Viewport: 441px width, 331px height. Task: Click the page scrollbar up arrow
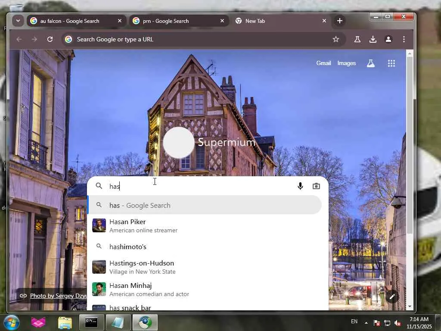click(410, 53)
